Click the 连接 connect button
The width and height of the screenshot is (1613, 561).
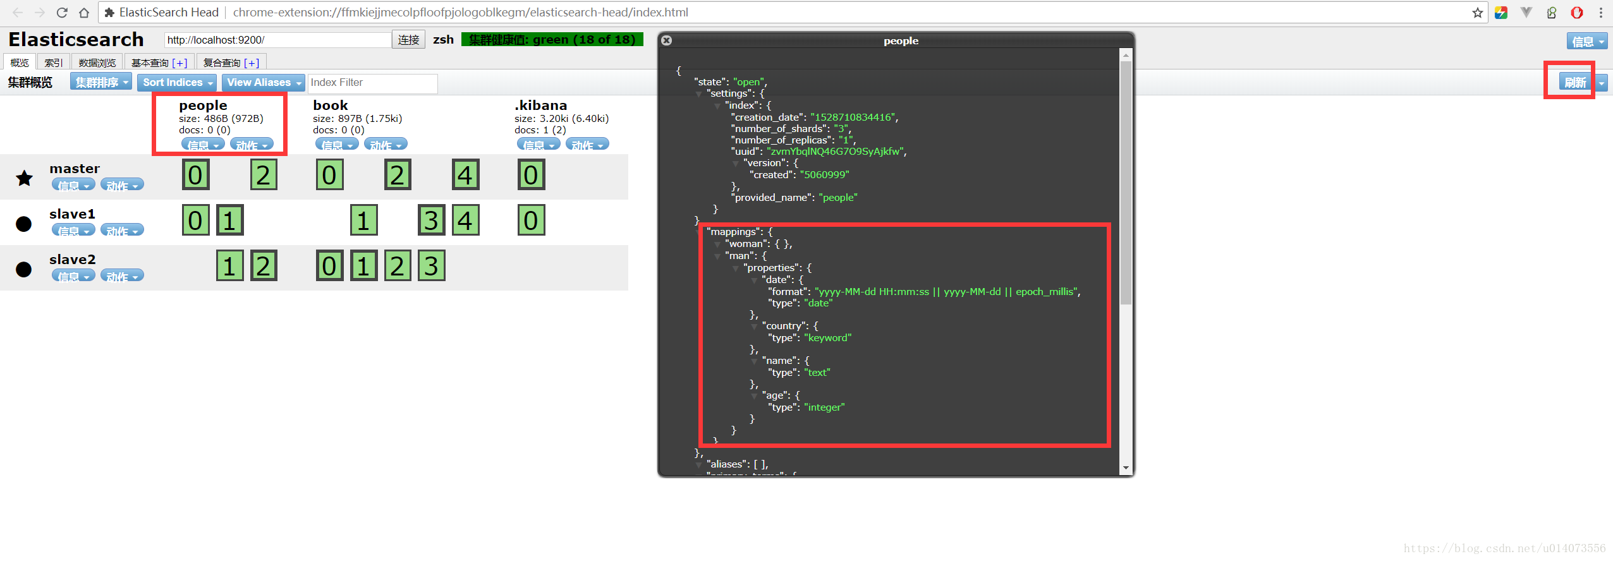408,40
